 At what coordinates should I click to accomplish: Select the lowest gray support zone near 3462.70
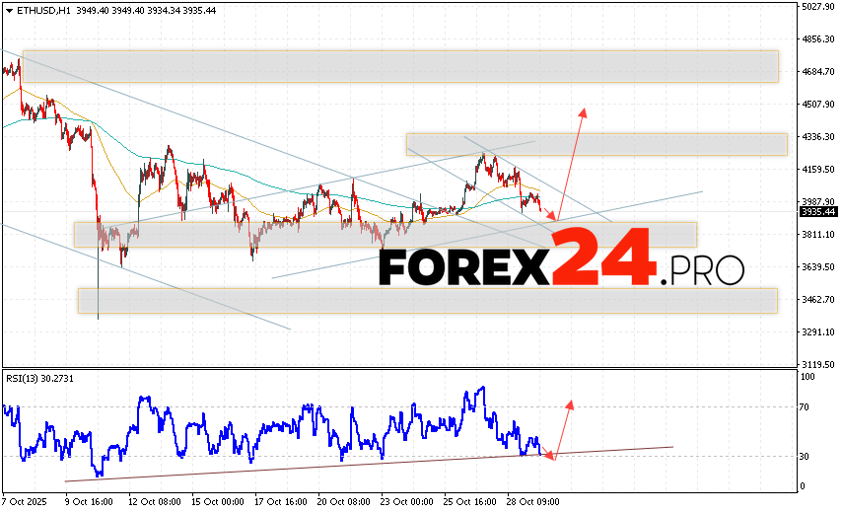[427, 301]
